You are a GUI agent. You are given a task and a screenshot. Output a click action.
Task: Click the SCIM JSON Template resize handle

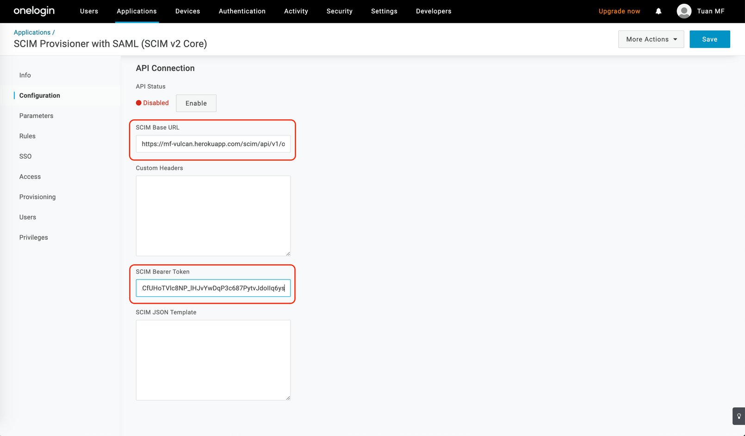(288, 398)
